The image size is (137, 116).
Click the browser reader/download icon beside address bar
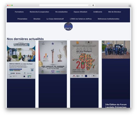[x=93, y=5]
